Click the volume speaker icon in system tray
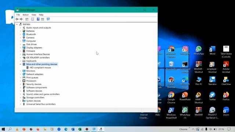This screenshot has height=132, width=235. (210, 129)
